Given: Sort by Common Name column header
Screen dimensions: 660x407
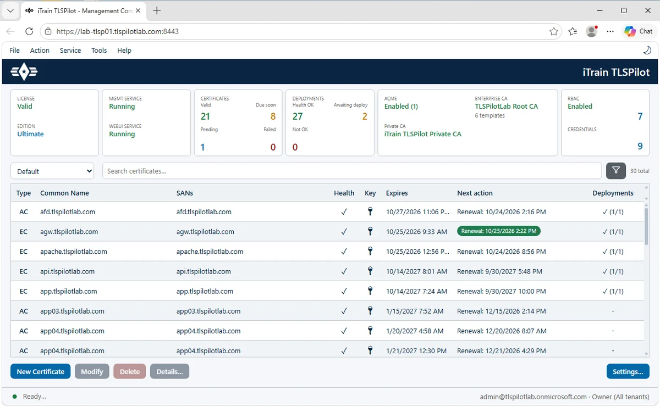Looking at the screenshot, I should [64, 193].
